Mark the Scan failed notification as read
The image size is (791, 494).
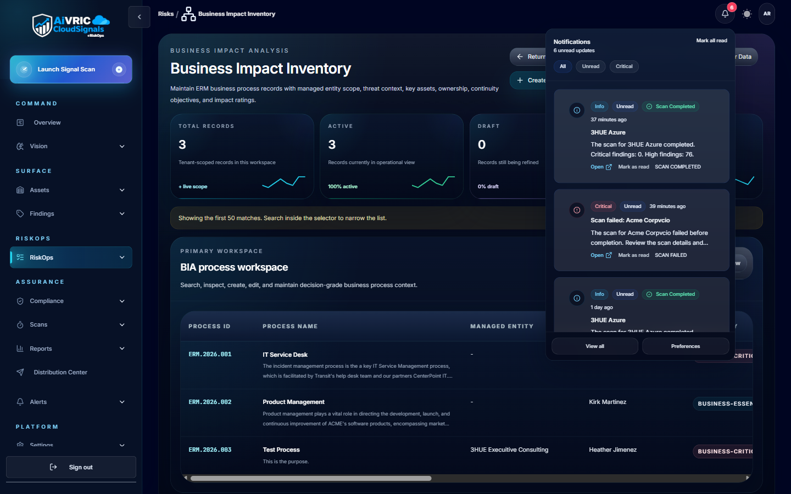pyautogui.click(x=633, y=255)
